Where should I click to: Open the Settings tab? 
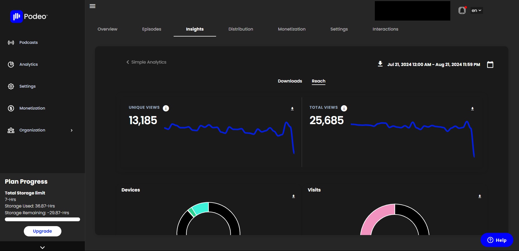click(x=339, y=29)
